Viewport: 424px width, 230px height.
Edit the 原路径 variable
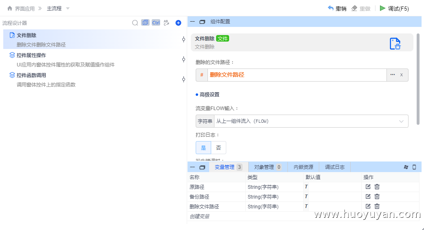click(x=368, y=186)
